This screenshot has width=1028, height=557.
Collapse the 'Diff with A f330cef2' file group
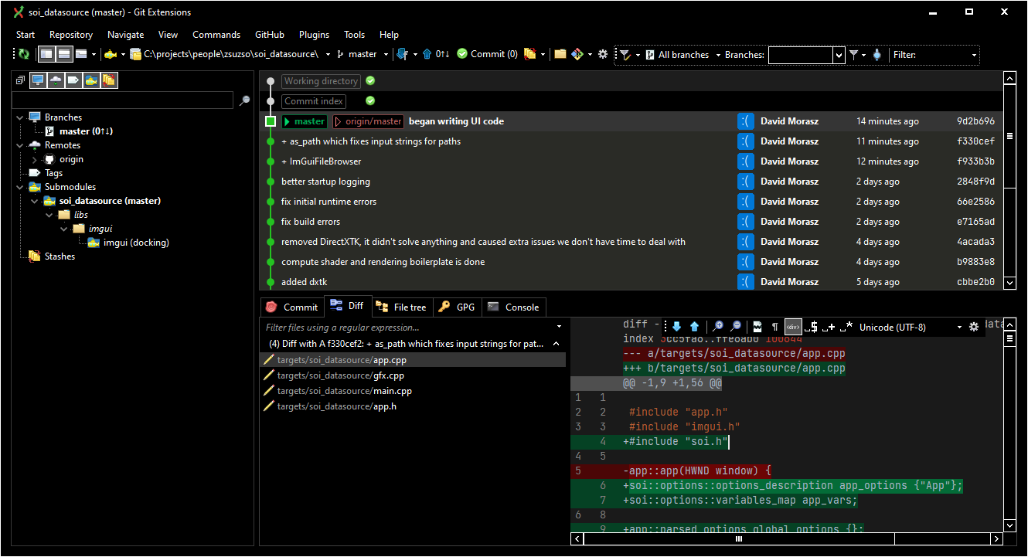(x=556, y=344)
